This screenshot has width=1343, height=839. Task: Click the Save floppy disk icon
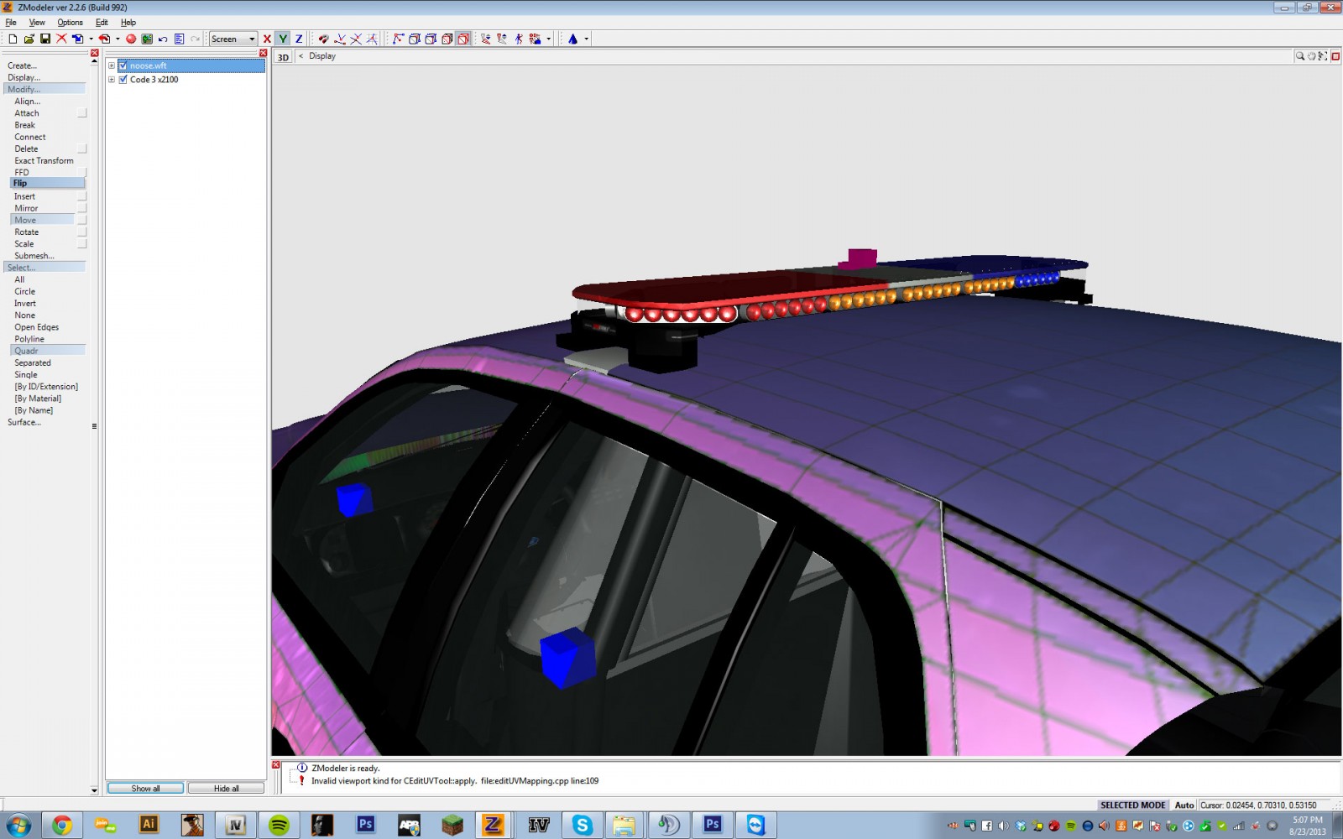(x=45, y=39)
